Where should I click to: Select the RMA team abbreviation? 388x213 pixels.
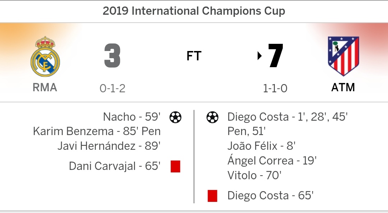(45, 87)
